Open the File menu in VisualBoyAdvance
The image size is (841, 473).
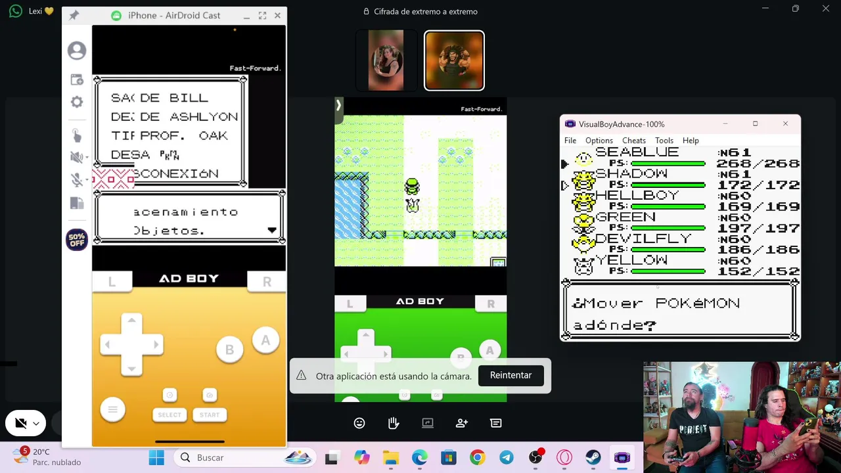(x=570, y=141)
